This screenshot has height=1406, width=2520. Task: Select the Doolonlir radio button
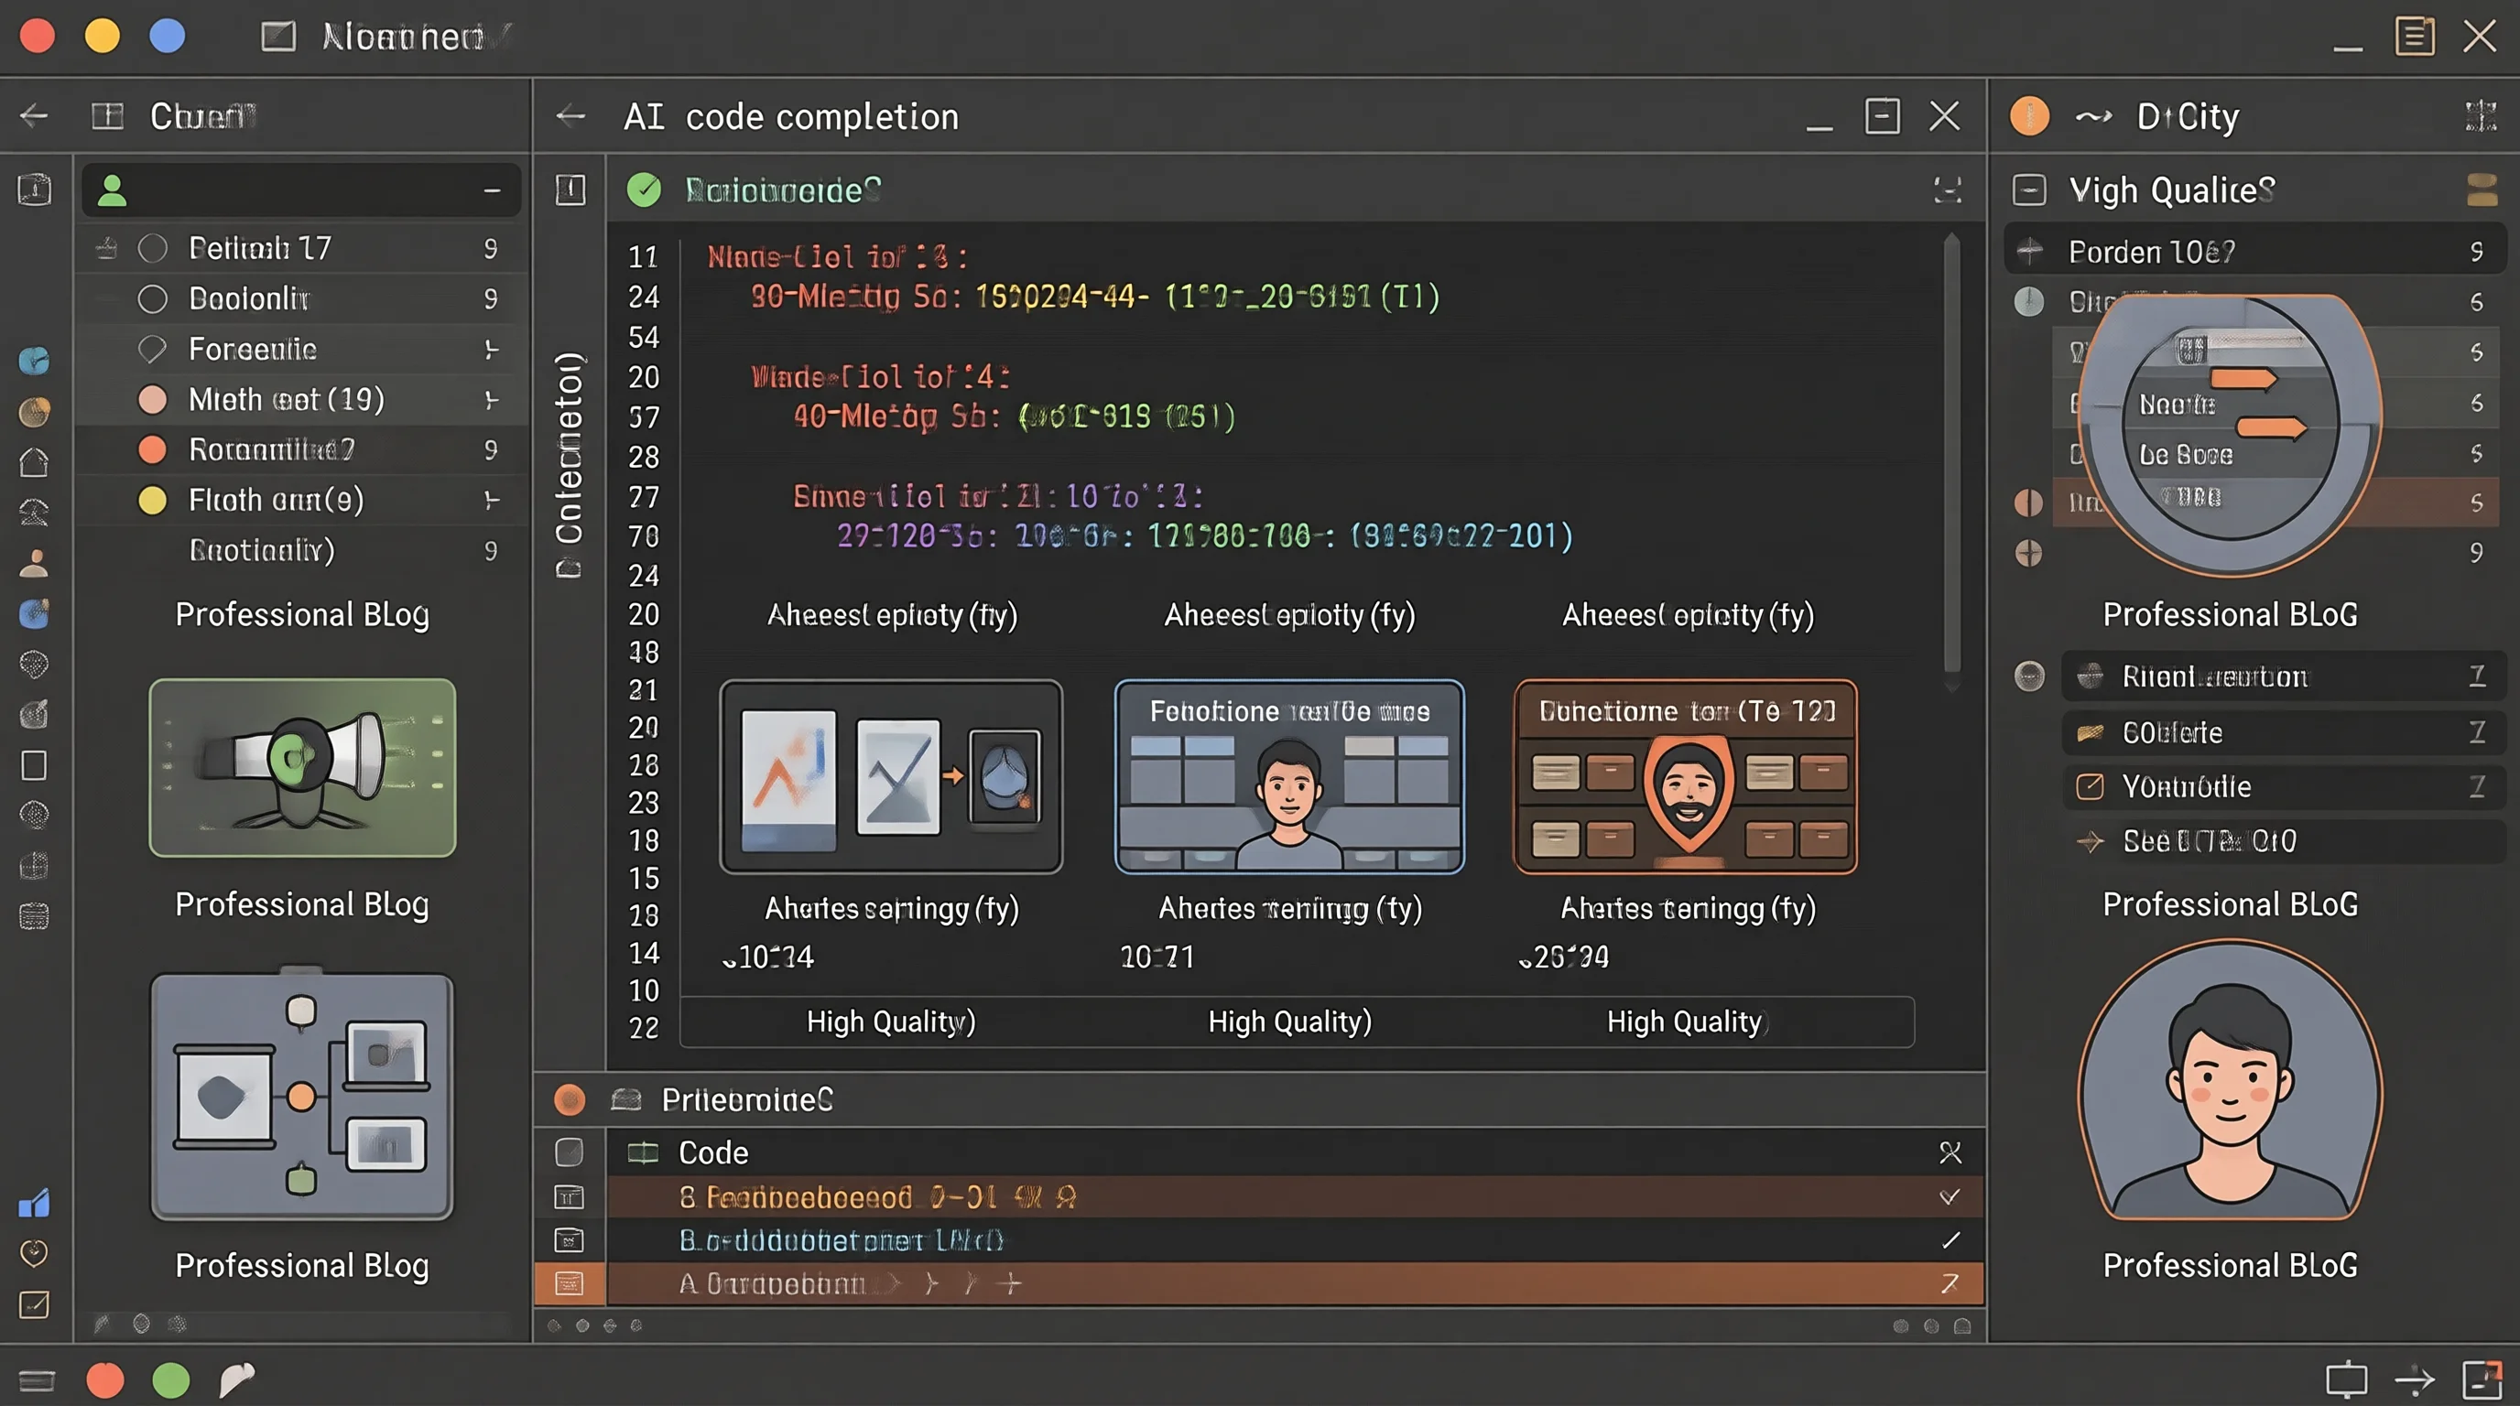tap(153, 298)
